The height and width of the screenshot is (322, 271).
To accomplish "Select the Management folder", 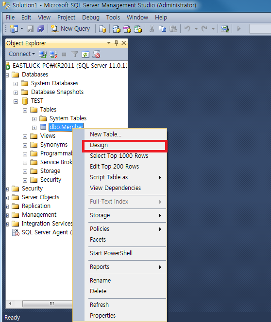I will click(39, 215).
